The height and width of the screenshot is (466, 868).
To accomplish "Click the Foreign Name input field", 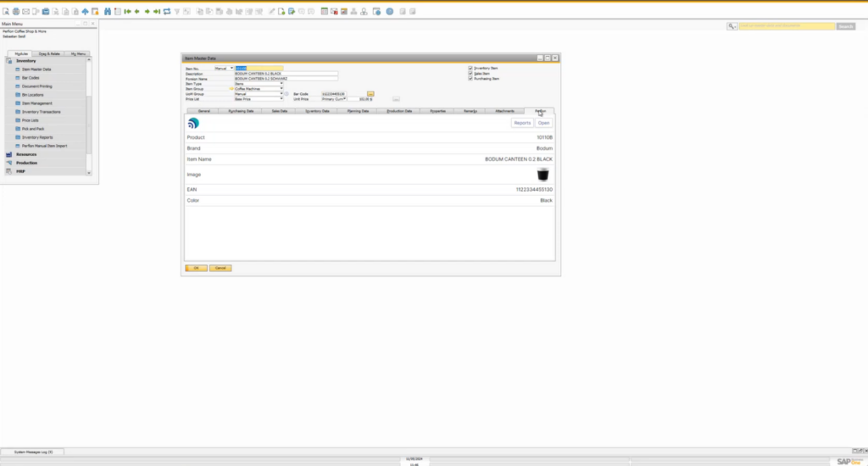I will (x=287, y=79).
